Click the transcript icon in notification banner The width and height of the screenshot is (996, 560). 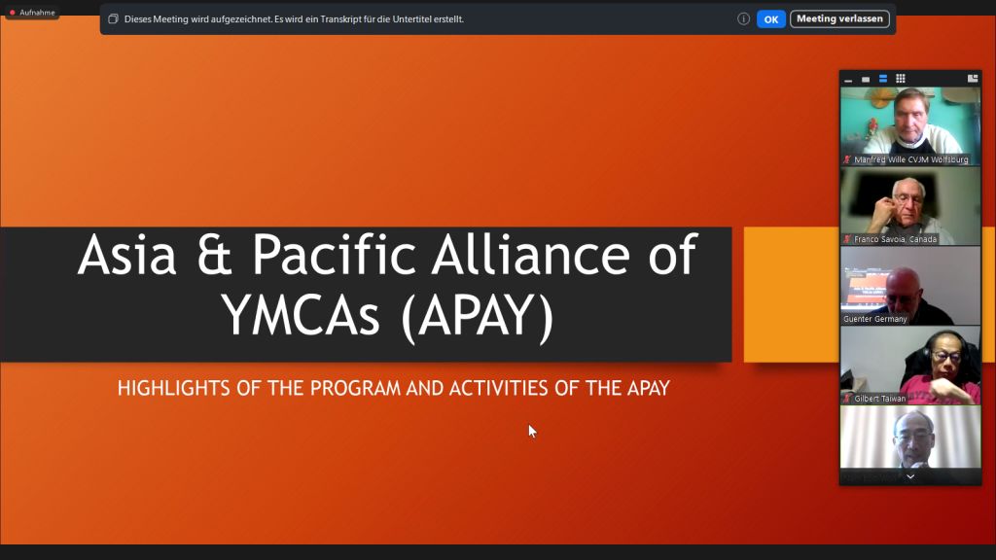113,19
